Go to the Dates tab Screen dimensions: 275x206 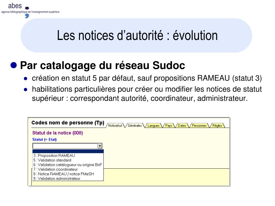tap(182, 126)
